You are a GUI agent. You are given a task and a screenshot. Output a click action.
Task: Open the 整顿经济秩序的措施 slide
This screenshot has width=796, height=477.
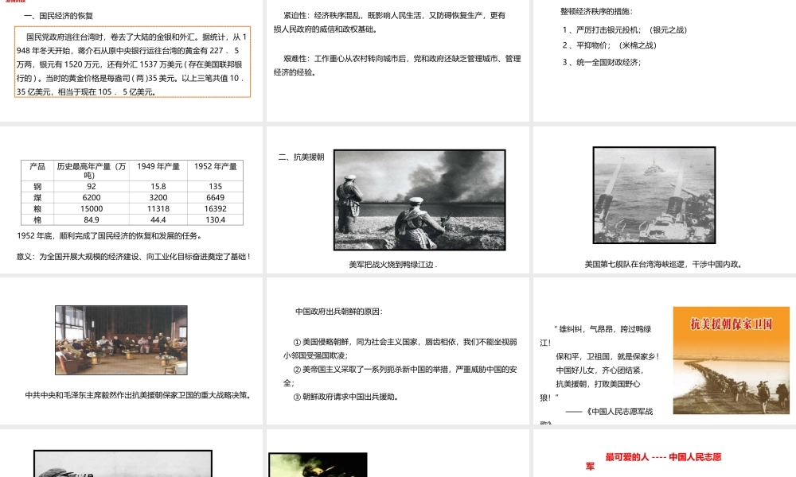665,60
